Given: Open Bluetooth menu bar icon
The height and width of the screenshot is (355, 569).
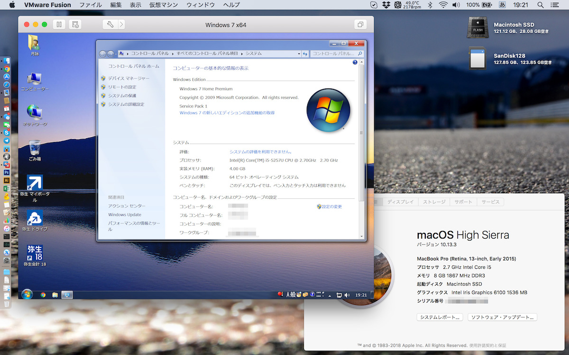Looking at the screenshot, I should (430, 5).
